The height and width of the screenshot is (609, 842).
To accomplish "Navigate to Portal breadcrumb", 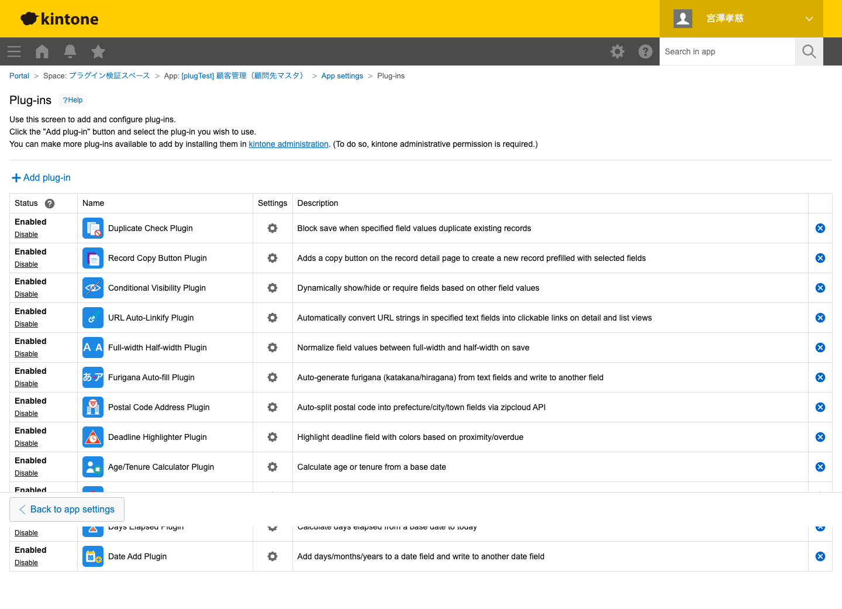I will coord(19,76).
